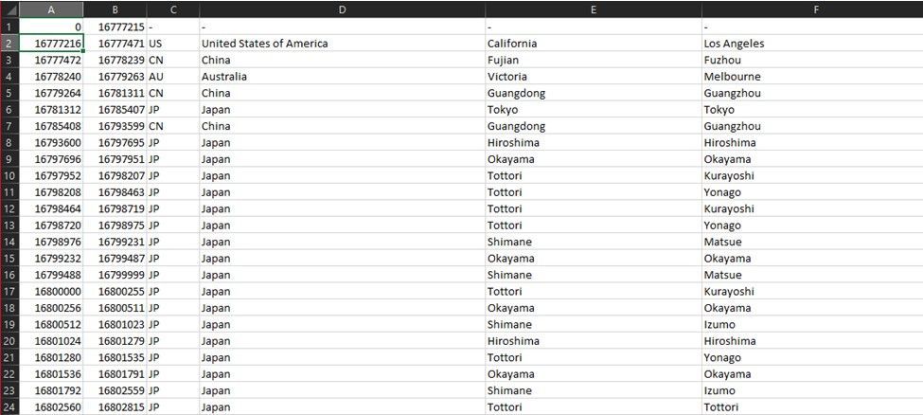Select row 2 header
The width and height of the screenshot is (923, 415).
pyautogui.click(x=9, y=43)
